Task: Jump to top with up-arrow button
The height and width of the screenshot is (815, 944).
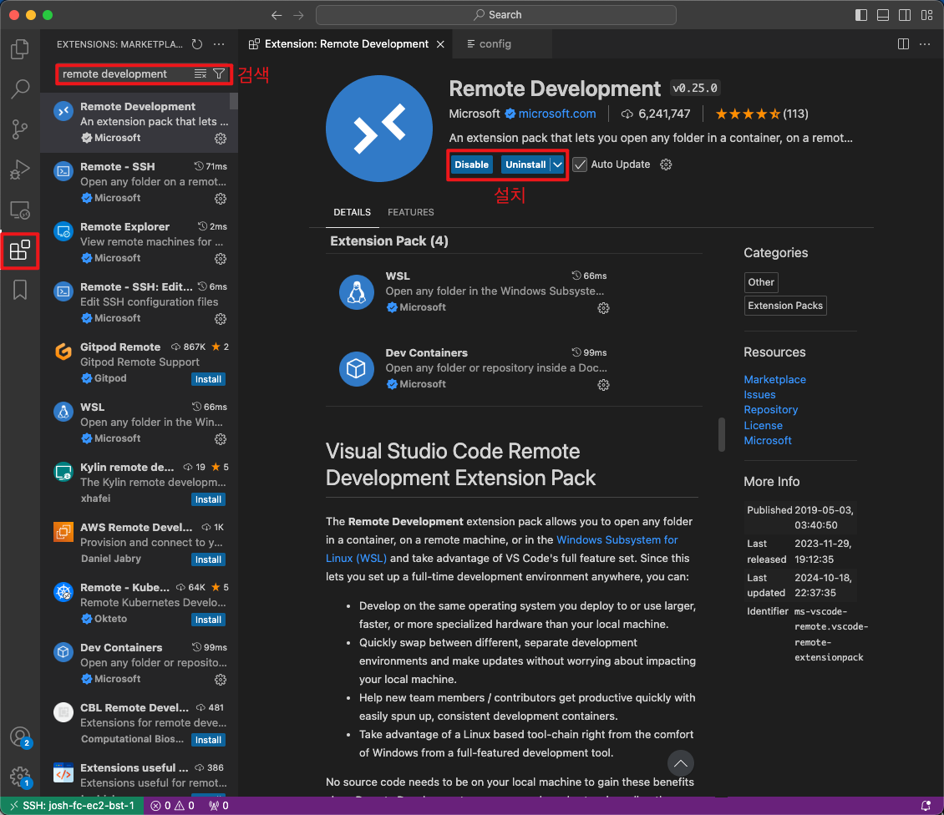Action: (680, 763)
